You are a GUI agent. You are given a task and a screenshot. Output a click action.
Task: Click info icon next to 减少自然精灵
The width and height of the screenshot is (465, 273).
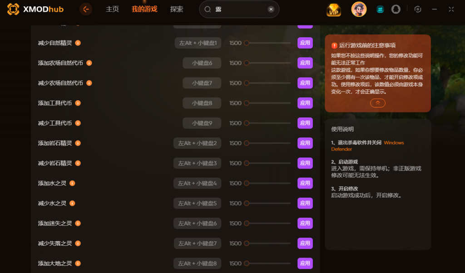pos(78,43)
